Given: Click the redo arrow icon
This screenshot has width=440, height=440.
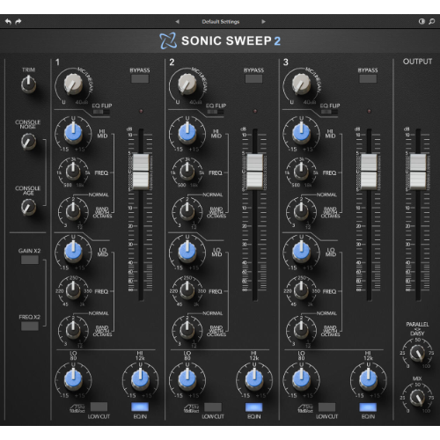Looking at the screenshot, I should [18, 22].
